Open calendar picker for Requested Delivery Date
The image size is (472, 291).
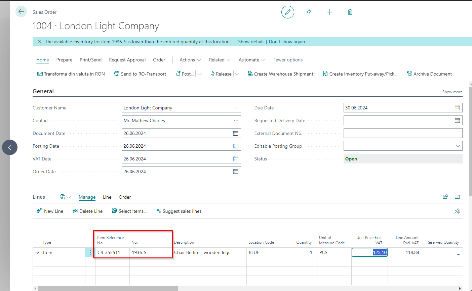point(457,120)
